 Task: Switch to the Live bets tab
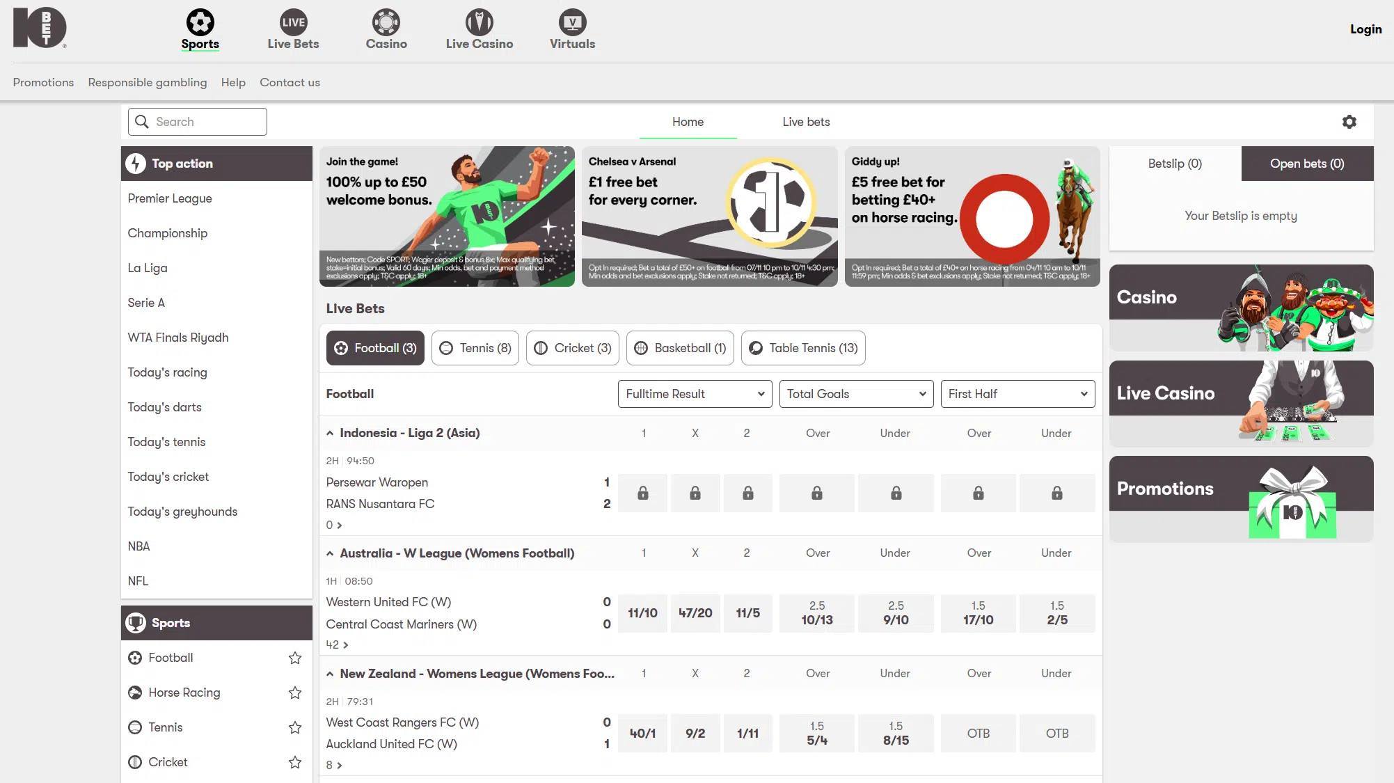(806, 122)
